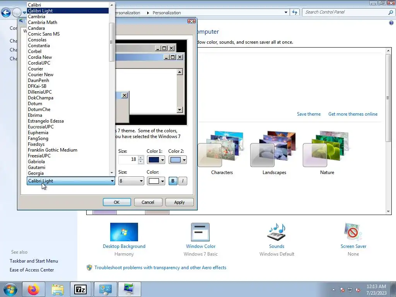Image resolution: width=396 pixels, height=297 pixels.
Task: Open the font Size 8 dropdown
Action: (x=131, y=181)
